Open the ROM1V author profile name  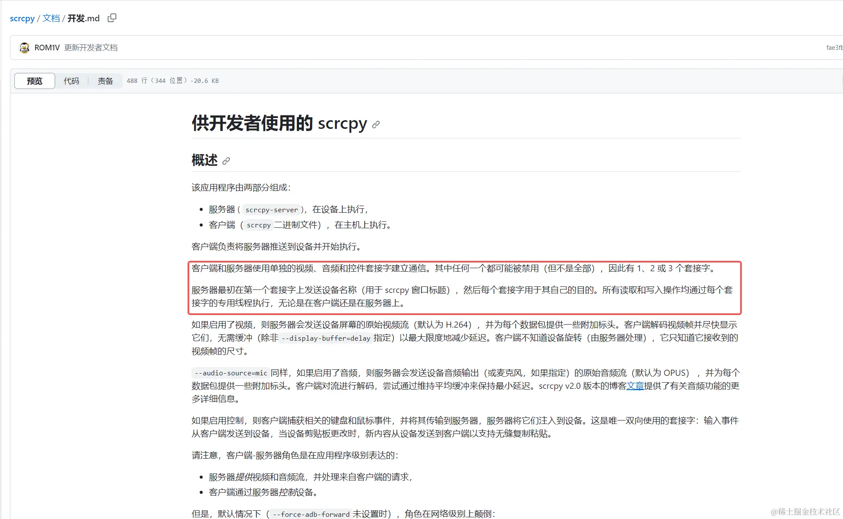tap(47, 48)
